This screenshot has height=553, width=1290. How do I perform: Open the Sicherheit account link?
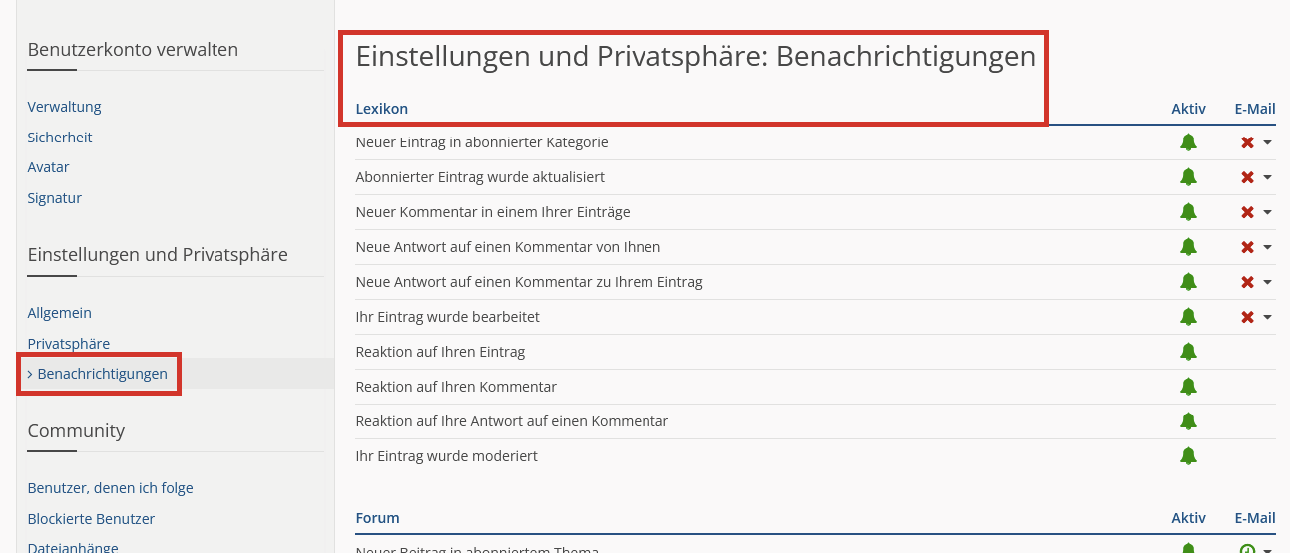click(60, 138)
